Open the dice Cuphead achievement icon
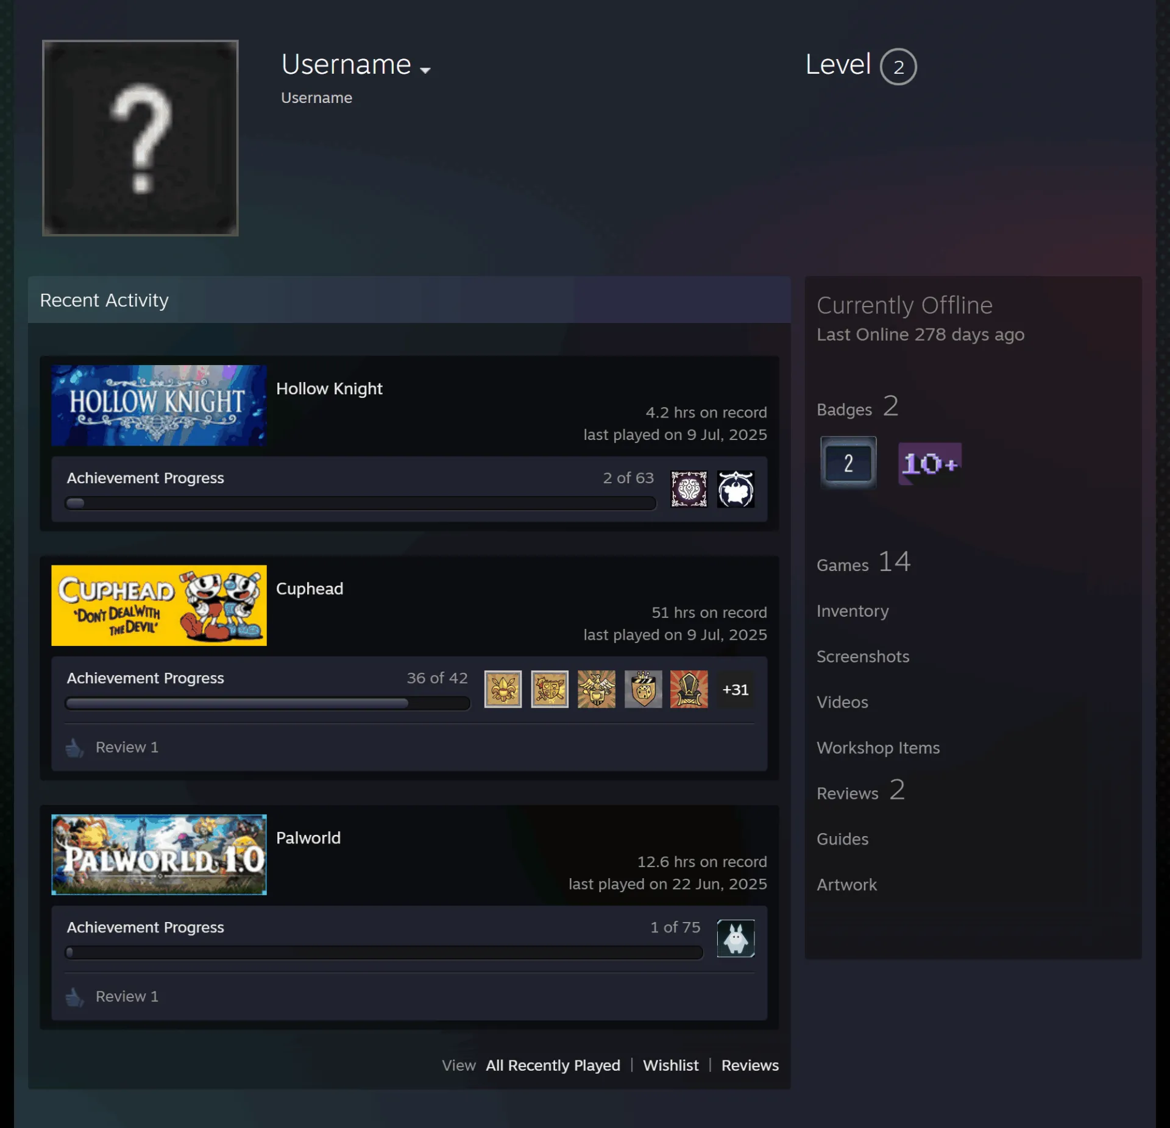 point(643,689)
